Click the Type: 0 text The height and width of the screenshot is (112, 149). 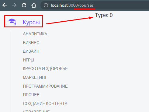coord(104,15)
